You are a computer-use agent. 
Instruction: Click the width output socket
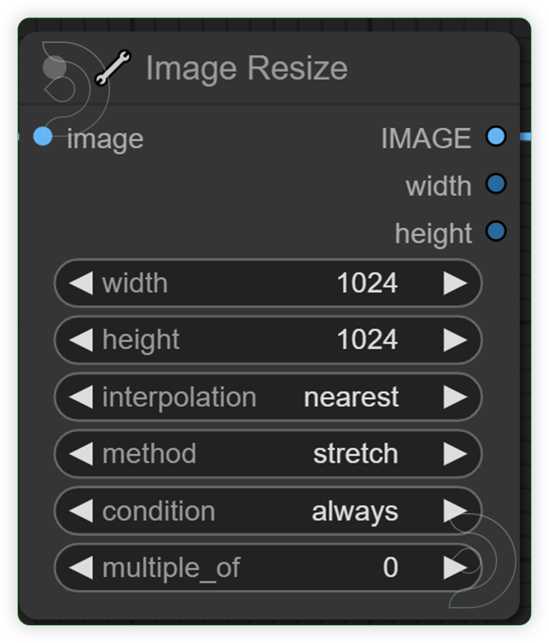point(496,184)
